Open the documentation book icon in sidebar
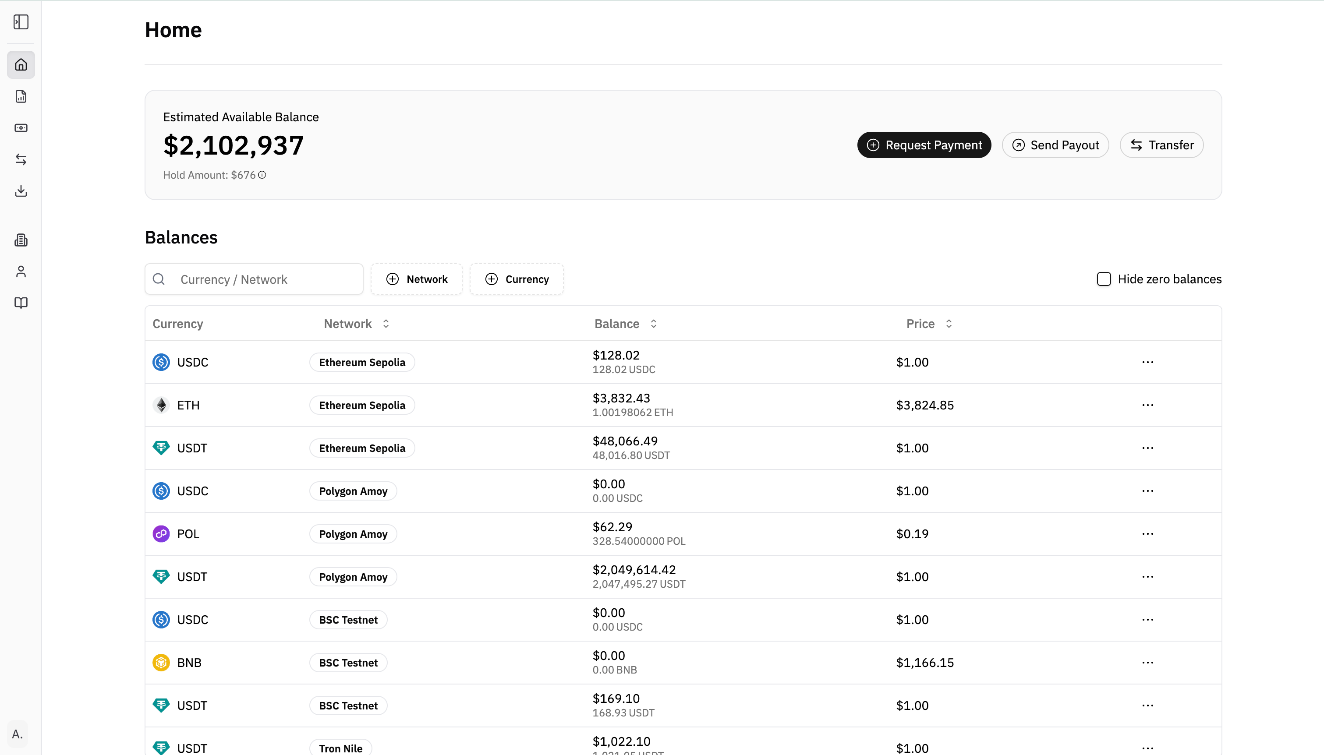This screenshot has width=1324, height=755. coord(21,303)
